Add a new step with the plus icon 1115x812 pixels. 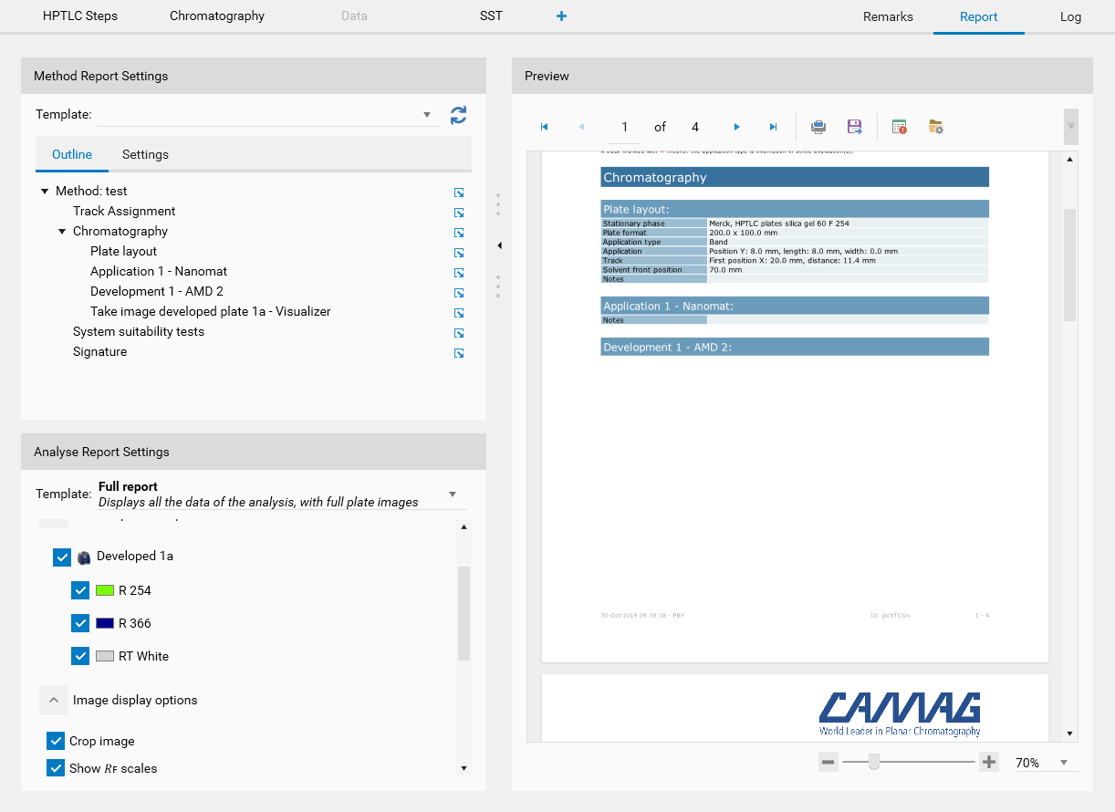point(561,16)
